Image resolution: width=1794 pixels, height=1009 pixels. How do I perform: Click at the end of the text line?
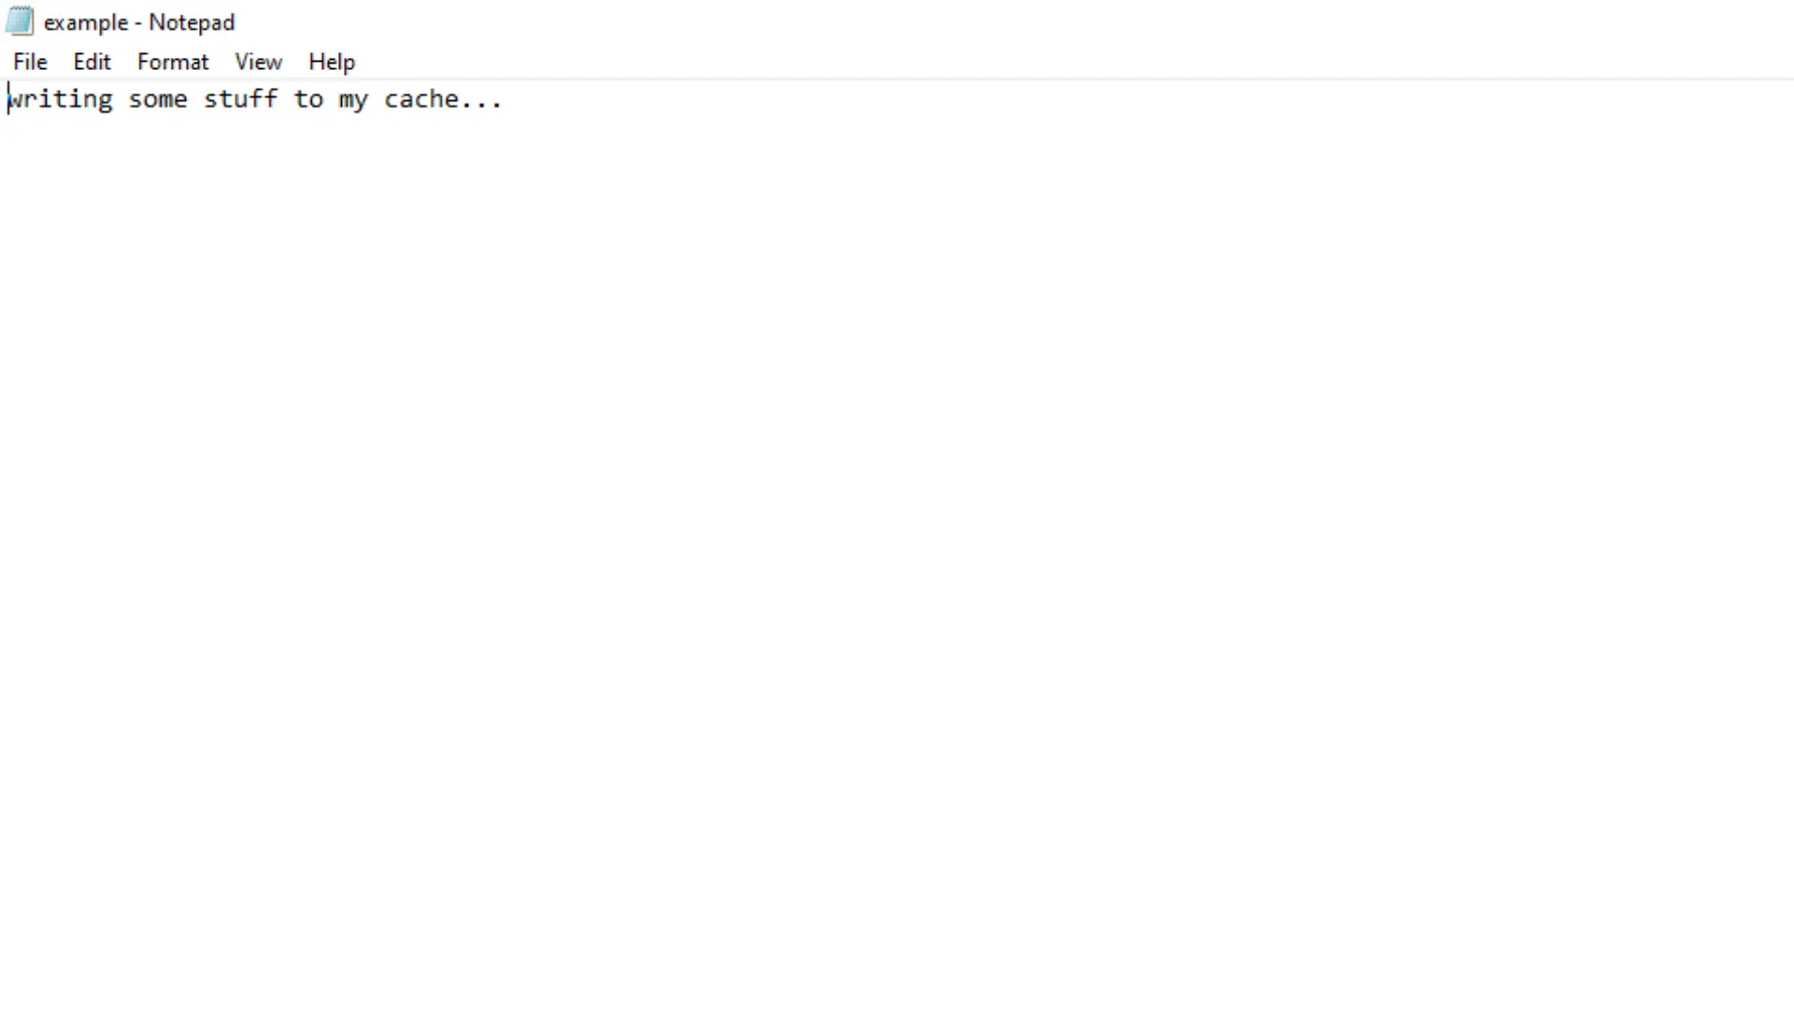point(502,100)
